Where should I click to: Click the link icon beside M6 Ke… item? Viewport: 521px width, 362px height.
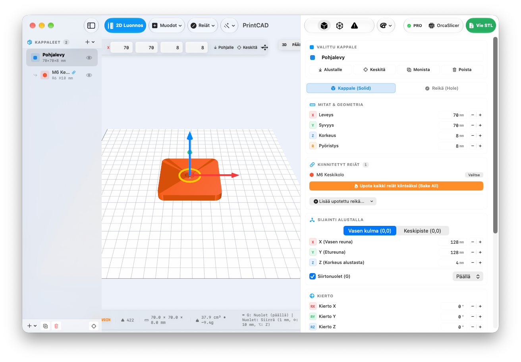tap(74, 72)
